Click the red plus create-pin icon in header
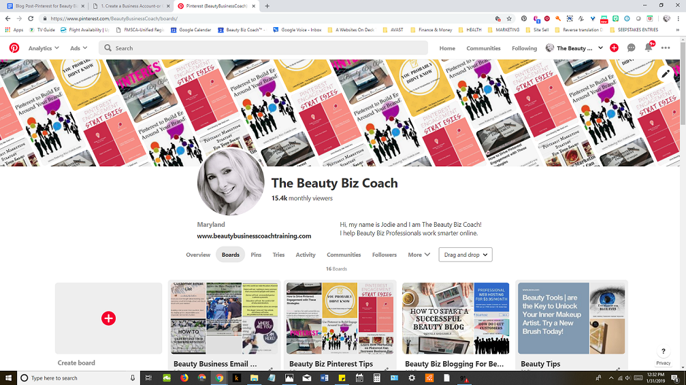 [x=615, y=48]
